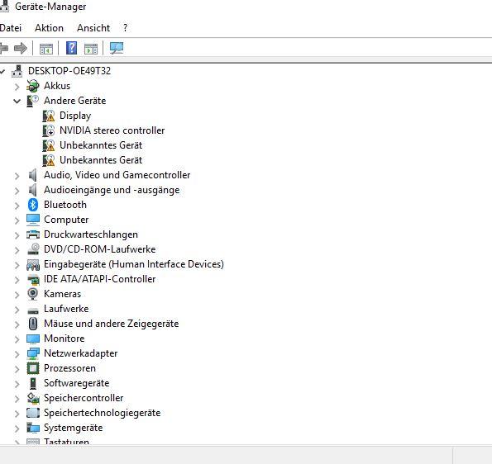Select the NVIDIA stereo controller device

tap(112, 130)
